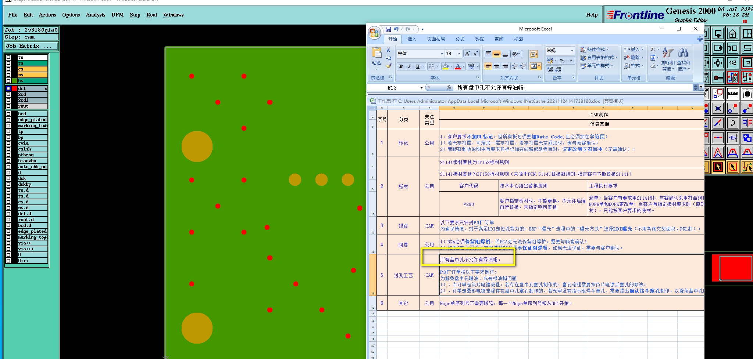Click the net select cursor icon
This screenshot has width=753, height=359.
[x=747, y=167]
